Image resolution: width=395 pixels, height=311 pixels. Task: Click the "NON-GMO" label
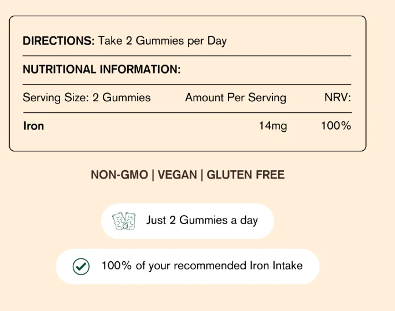[119, 175]
